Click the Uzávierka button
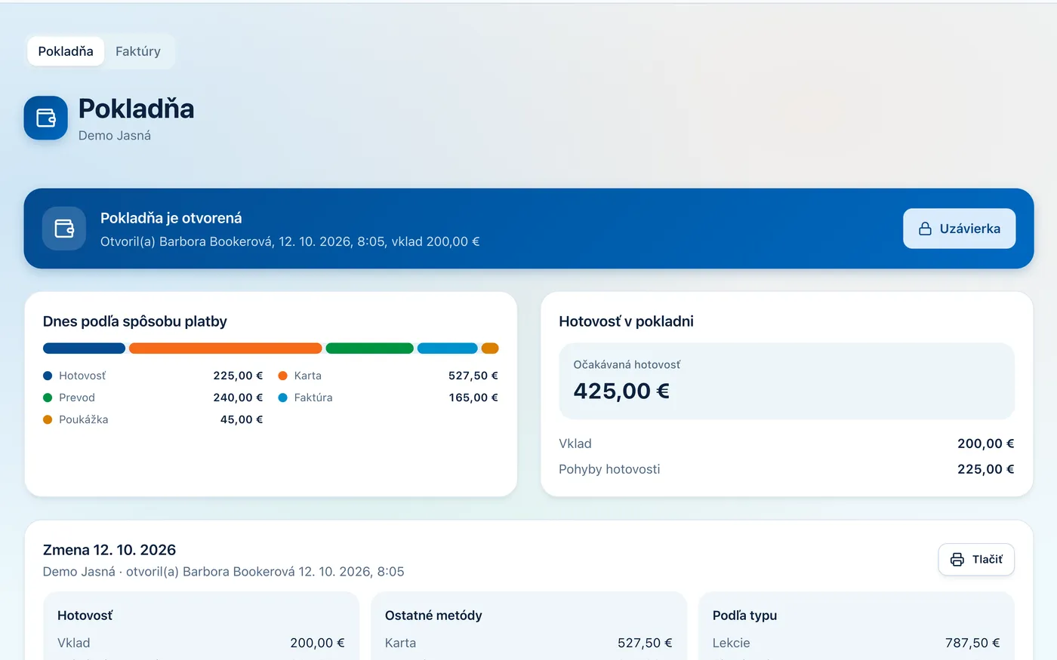Image resolution: width=1057 pixels, height=660 pixels. (x=959, y=229)
